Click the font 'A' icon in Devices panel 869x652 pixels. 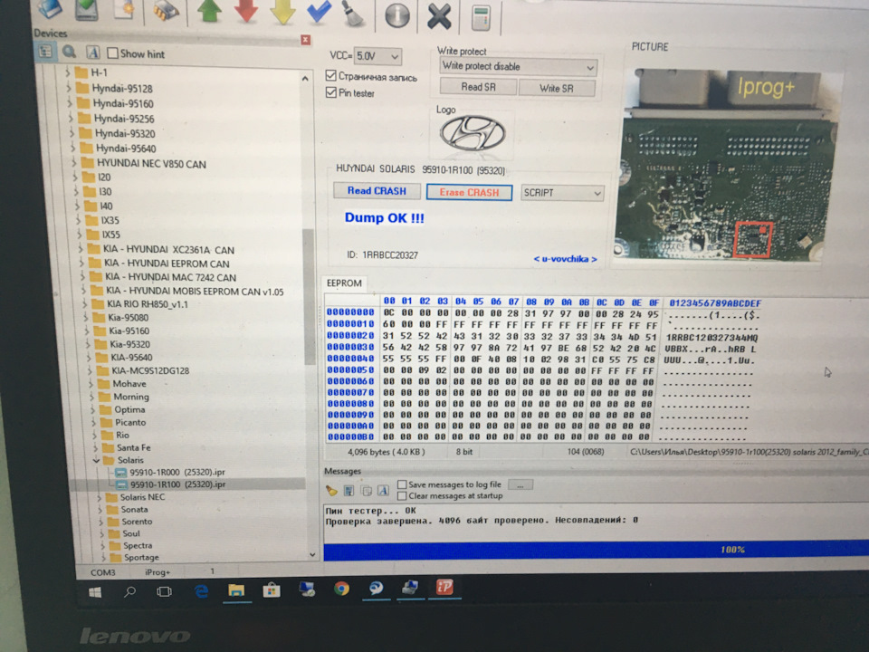click(92, 53)
